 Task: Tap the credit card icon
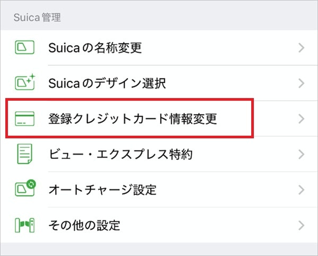click(22, 119)
